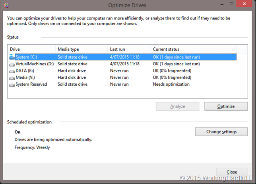Viewport: 256px width, 184px height.
Task: Click 'Never run' for Media (V:)
Action: tap(119, 77)
